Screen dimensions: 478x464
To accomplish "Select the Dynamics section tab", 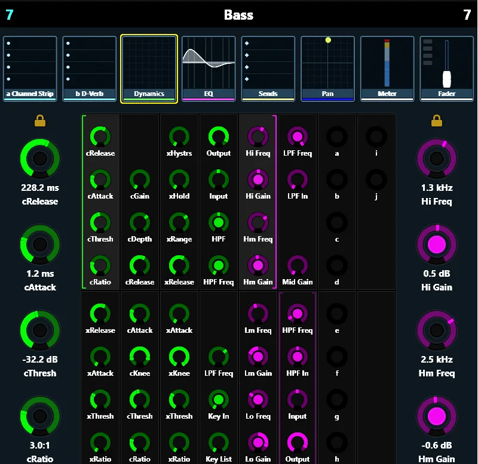I will point(149,69).
